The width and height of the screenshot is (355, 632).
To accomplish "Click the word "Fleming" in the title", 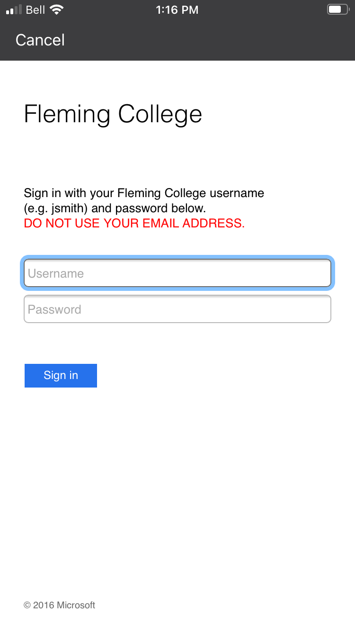I will pos(67,114).
